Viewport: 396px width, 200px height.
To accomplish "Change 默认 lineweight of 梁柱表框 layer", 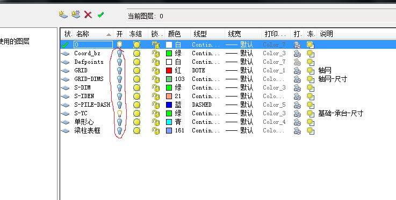I will coord(239,130).
